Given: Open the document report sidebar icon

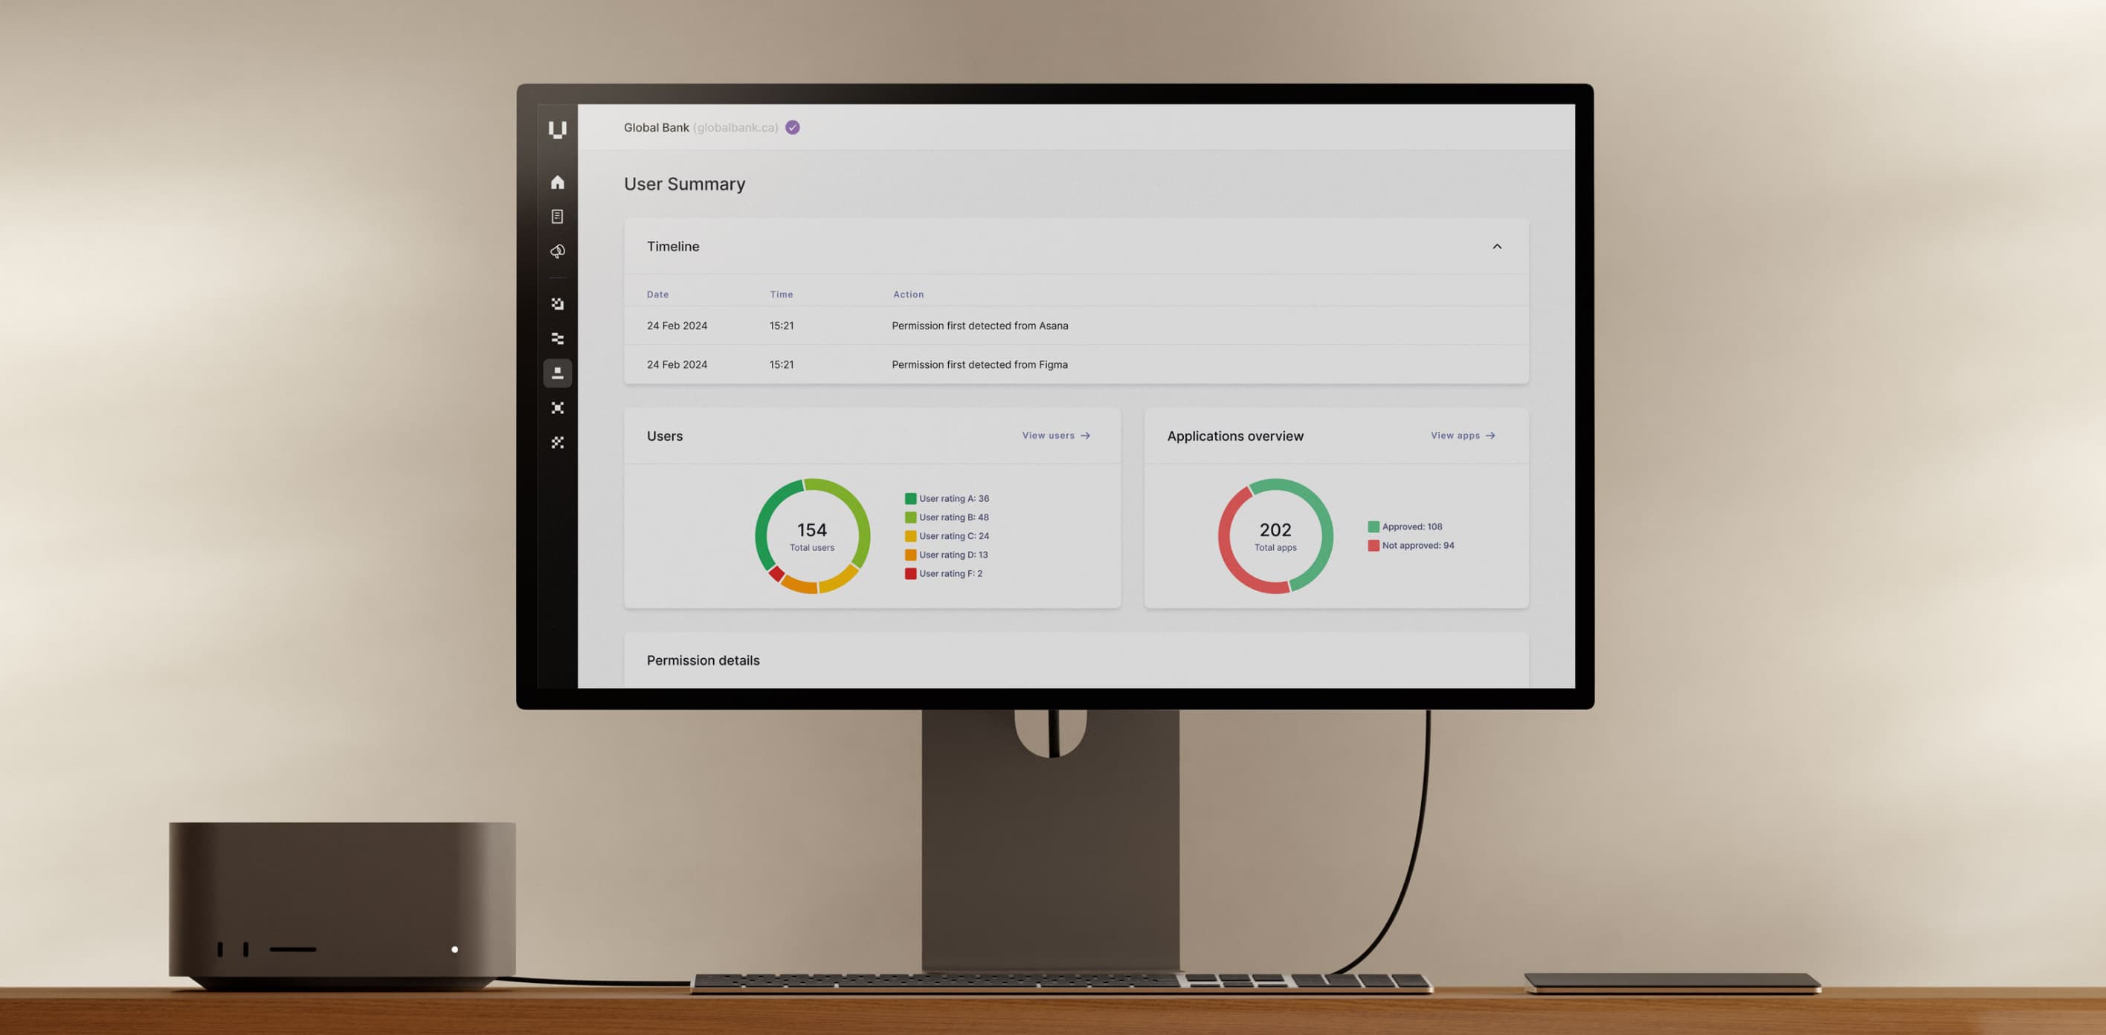Looking at the screenshot, I should 558,216.
